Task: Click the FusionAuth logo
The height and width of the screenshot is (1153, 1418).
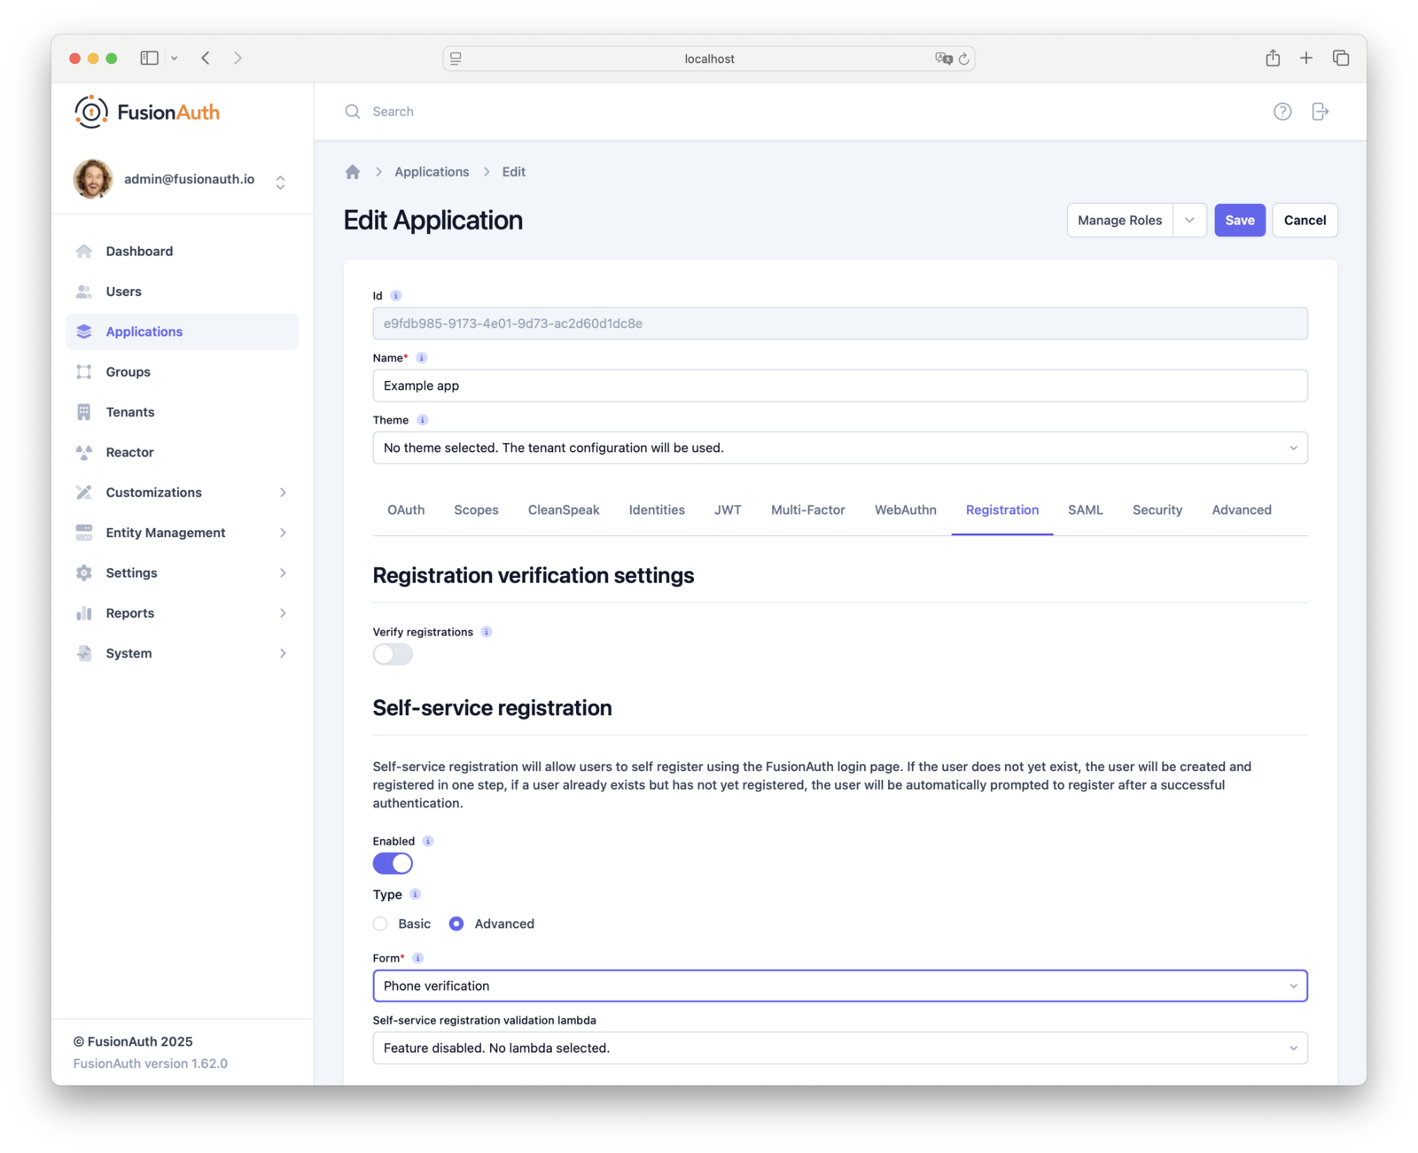Action: tap(145, 111)
